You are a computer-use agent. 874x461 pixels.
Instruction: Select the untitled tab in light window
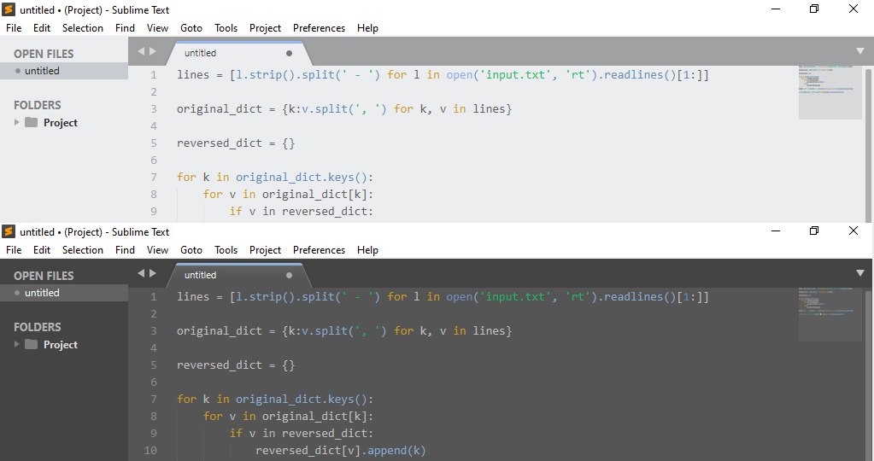240,54
